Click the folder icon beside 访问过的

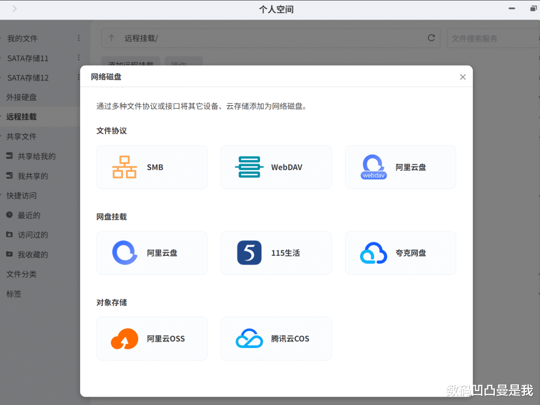(x=9, y=234)
